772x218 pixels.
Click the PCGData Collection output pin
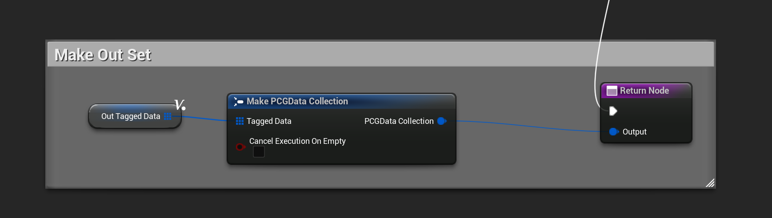click(x=441, y=121)
